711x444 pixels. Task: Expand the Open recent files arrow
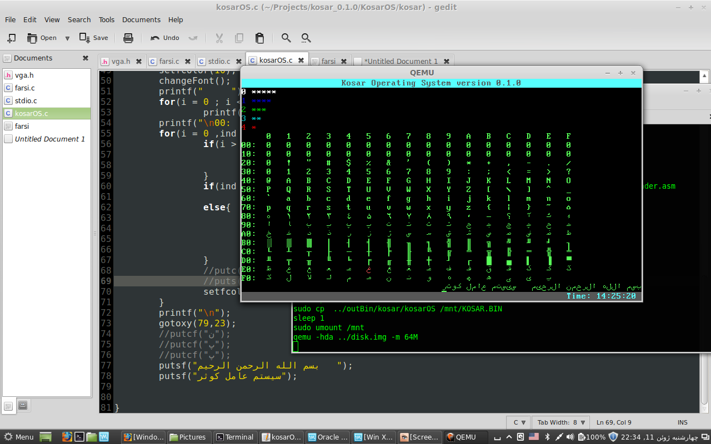click(67, 38)
